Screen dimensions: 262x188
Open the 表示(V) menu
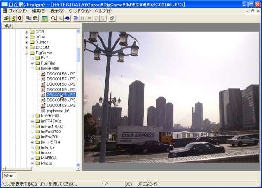(x=57, y=11)
